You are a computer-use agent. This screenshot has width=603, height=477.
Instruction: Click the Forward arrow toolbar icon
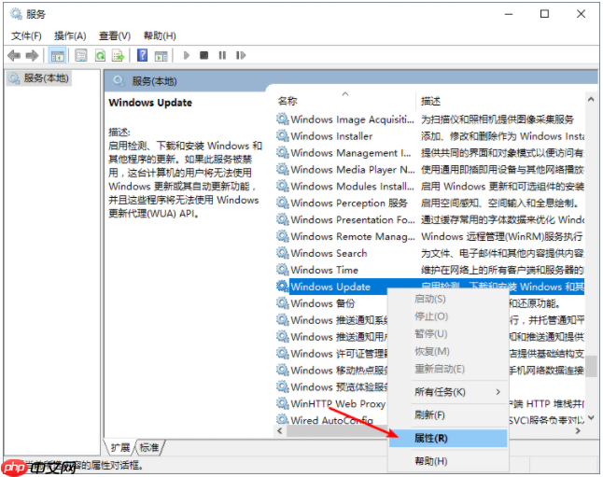(32, 55)
